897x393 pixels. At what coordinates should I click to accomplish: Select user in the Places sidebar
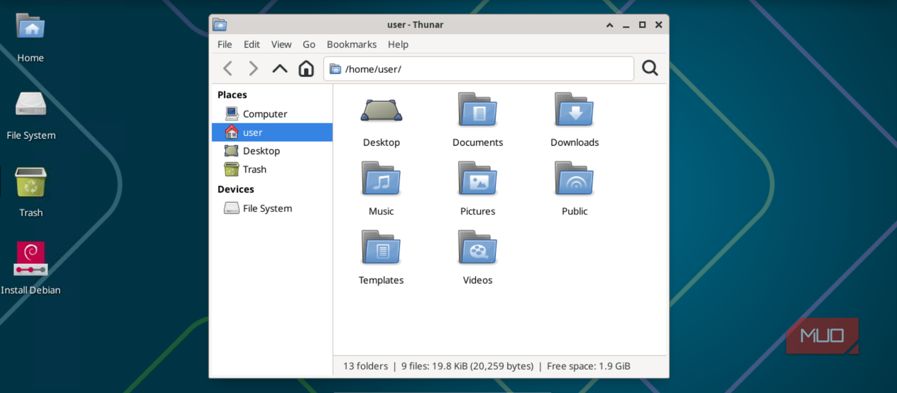pos(272,132)
